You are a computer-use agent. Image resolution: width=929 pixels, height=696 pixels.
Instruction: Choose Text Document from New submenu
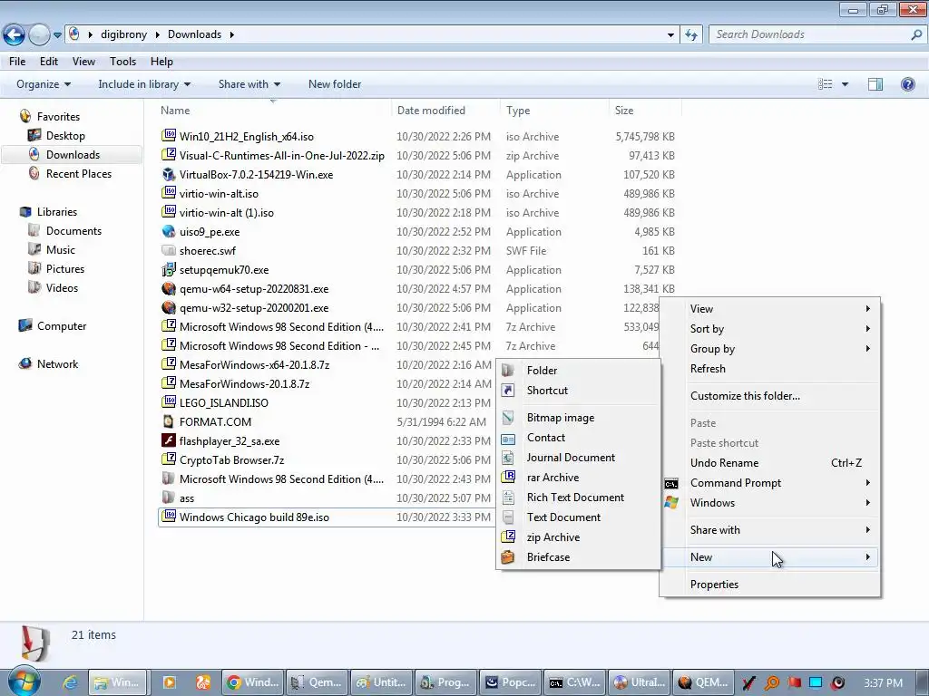(x=578, y=517)
